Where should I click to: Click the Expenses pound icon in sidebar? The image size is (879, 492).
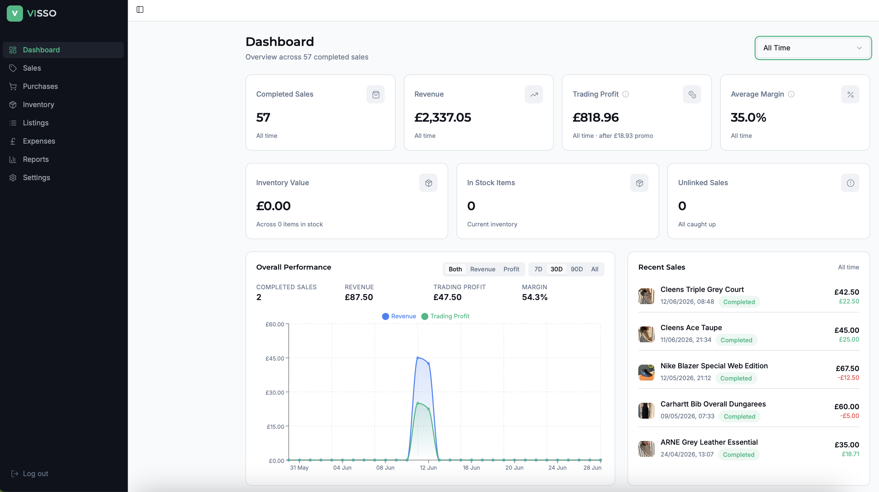point(13,141)
